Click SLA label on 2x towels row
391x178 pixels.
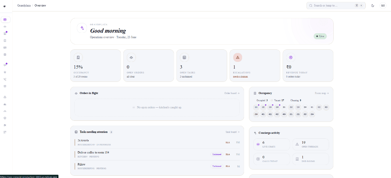pyautogui.click(x=228, y=142)
